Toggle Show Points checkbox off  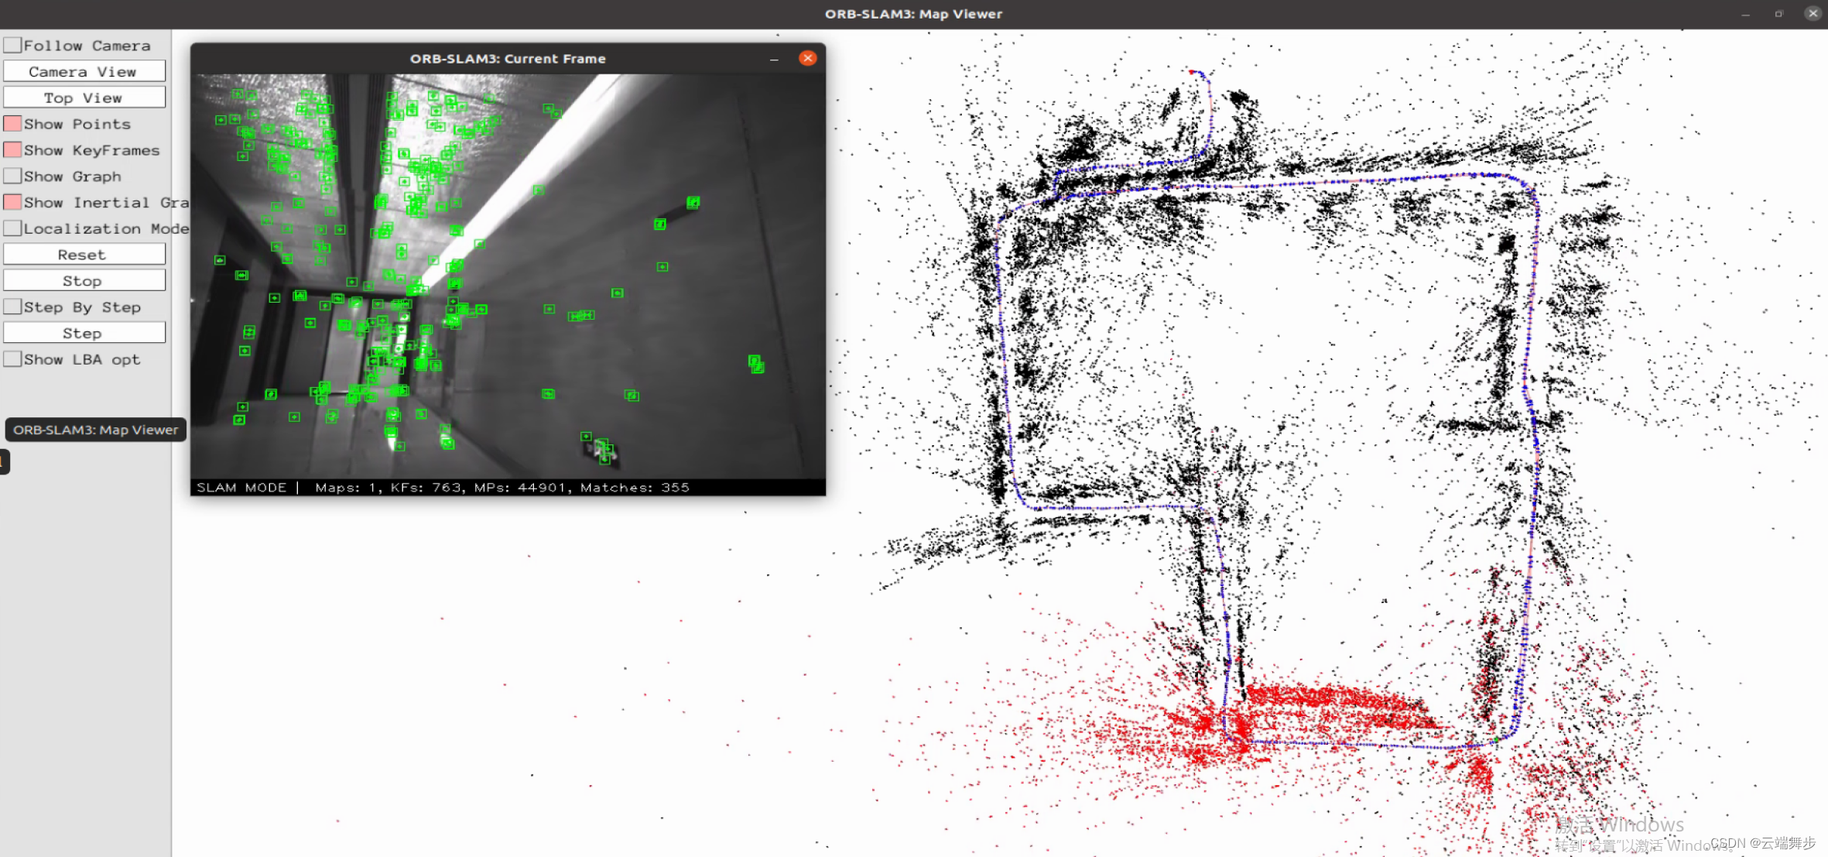(12, 124)
